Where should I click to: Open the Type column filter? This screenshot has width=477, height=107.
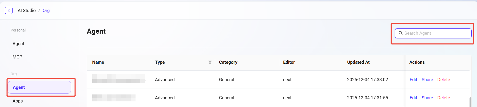210,62
